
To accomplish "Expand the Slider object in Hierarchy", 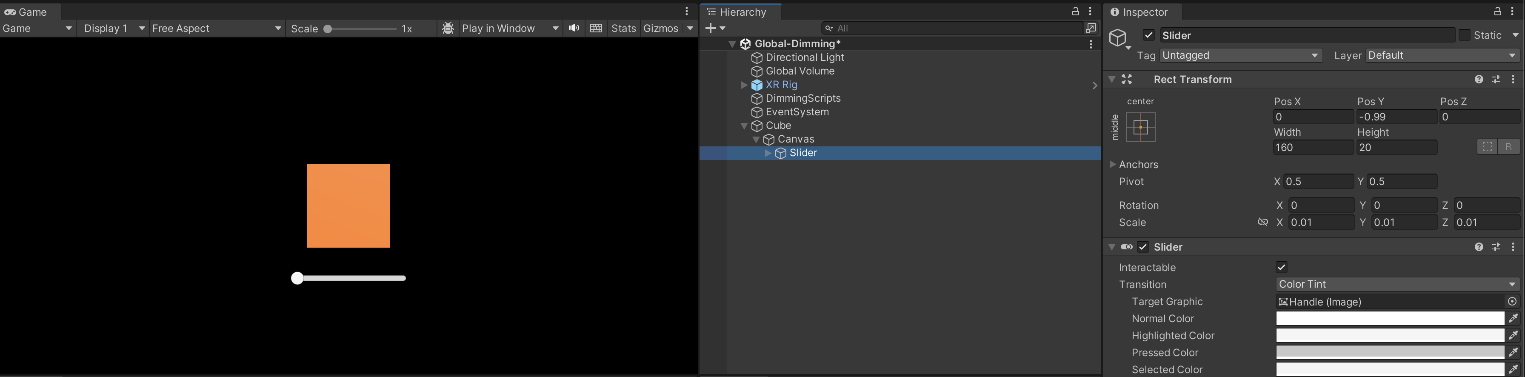I will [x=768, y=153].
